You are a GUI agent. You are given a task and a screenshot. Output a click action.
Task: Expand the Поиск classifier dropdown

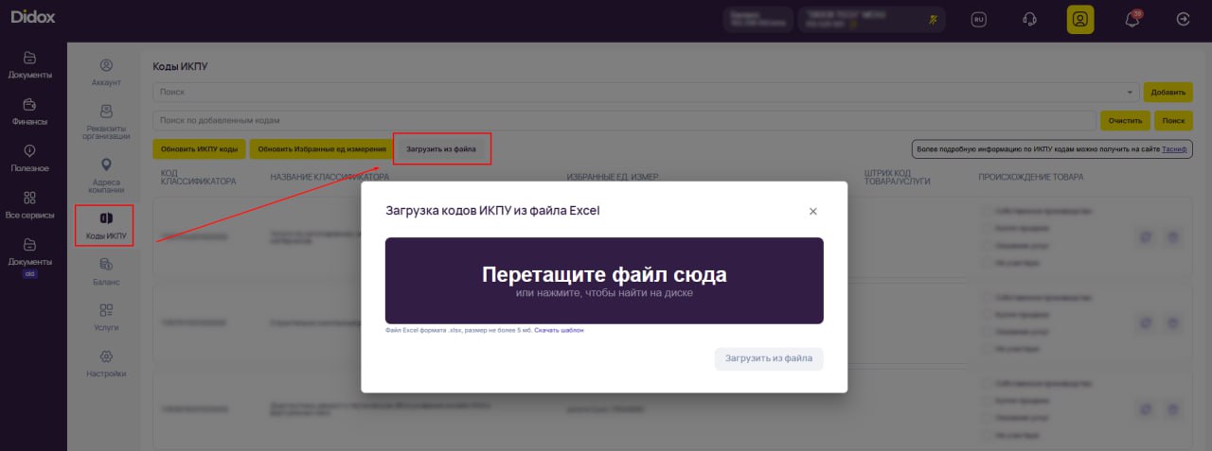[1129, 92]
